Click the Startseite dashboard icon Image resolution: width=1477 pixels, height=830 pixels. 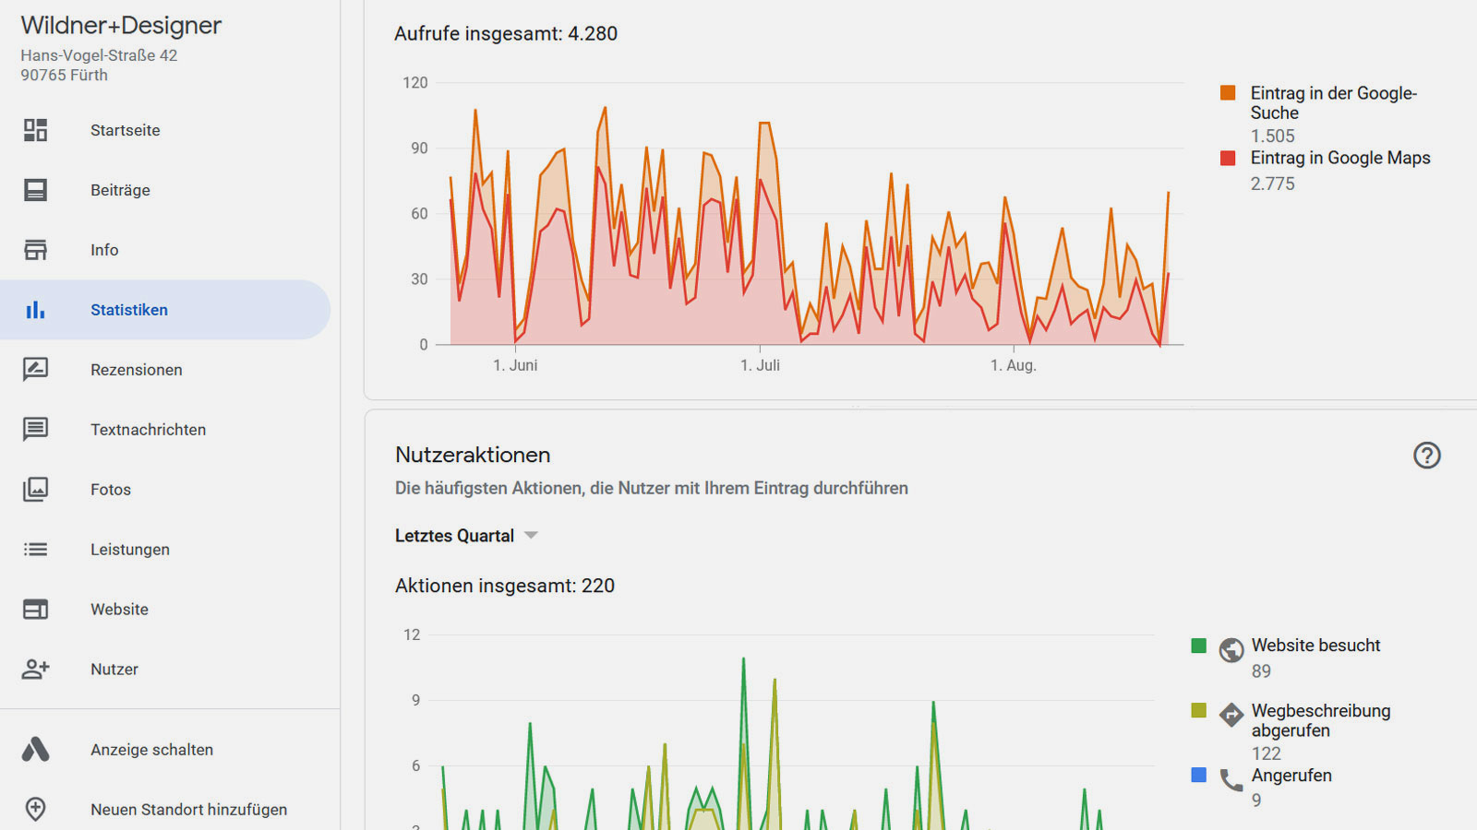[x=35, y=130]
